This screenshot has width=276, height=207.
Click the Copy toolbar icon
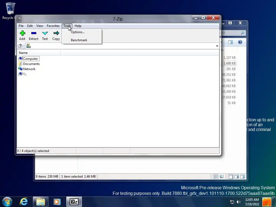click(56, 35)
